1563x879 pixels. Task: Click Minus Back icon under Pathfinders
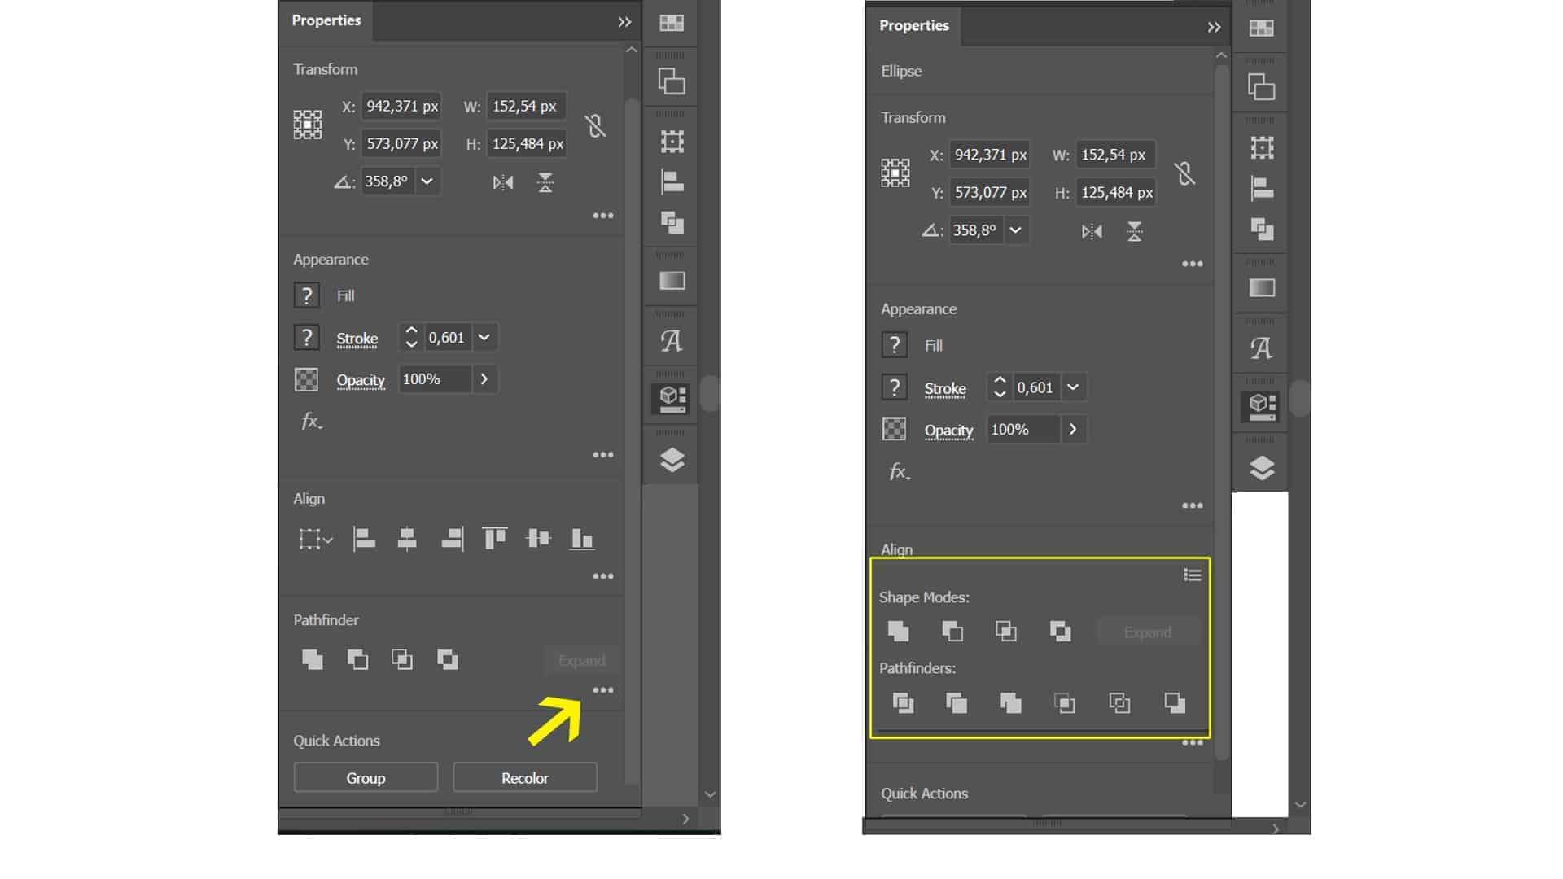point(1175,702)
